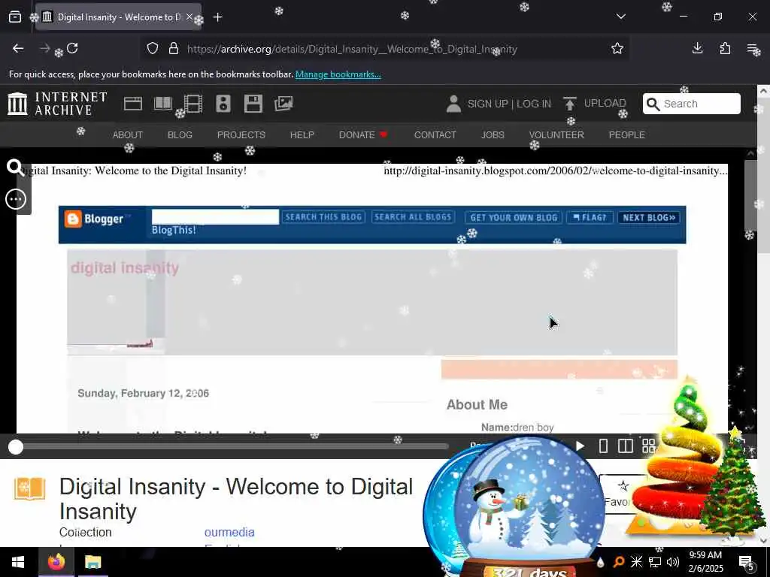Click the scanned blog page image
This screenshot has height=577, width=770.
tap(371, 298)
